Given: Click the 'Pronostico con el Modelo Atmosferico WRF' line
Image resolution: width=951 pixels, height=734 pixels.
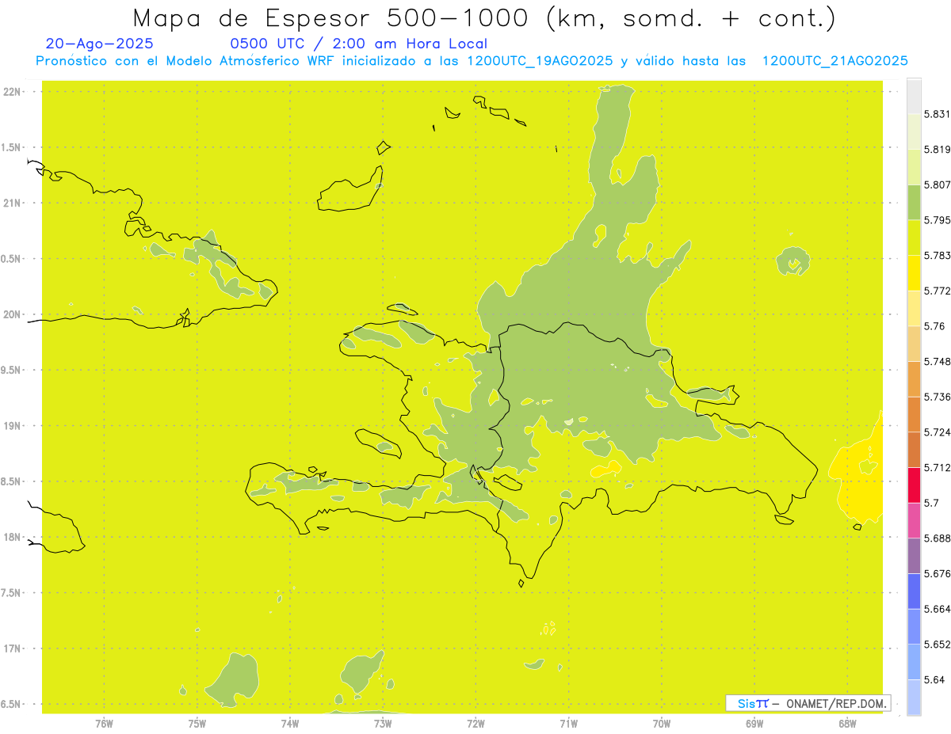Looking at the screenshot, I should 472,61.
